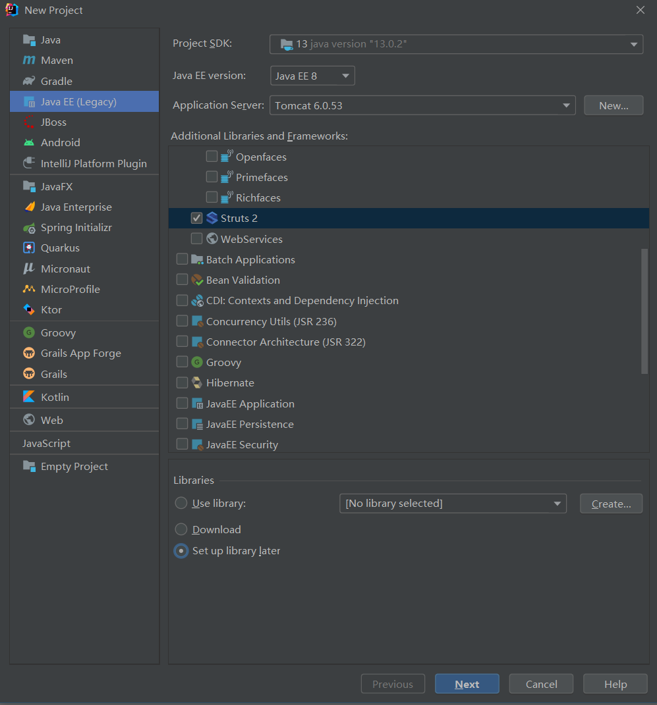Click the Previous button

pos(393,684)
